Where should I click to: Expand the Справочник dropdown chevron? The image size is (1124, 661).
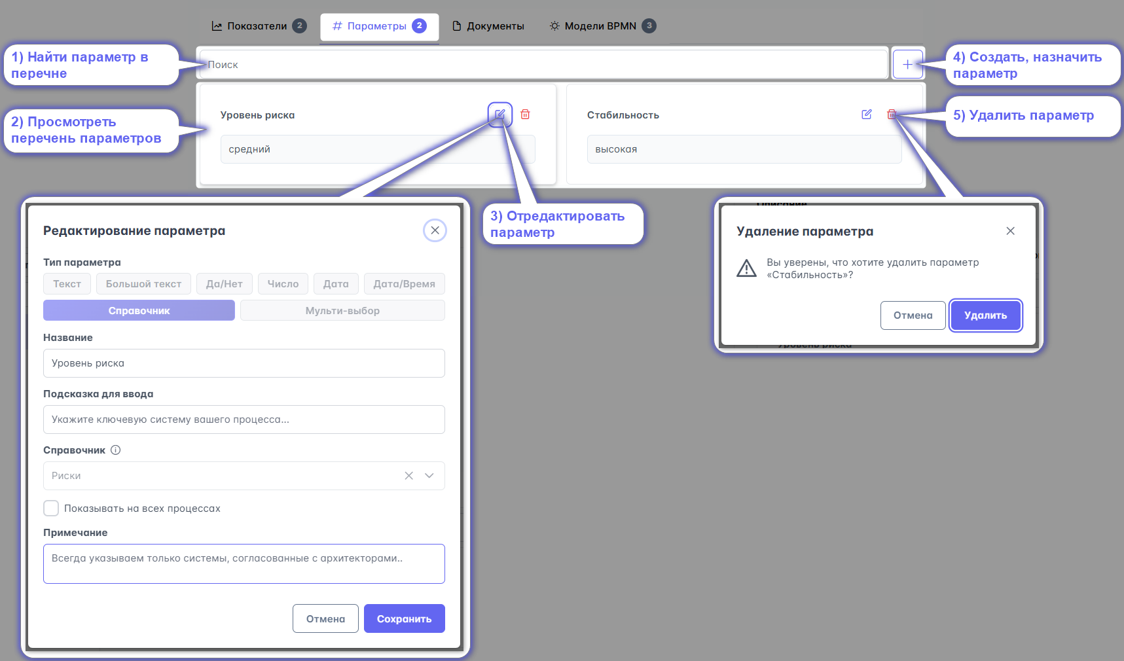(x=429, y=476)
